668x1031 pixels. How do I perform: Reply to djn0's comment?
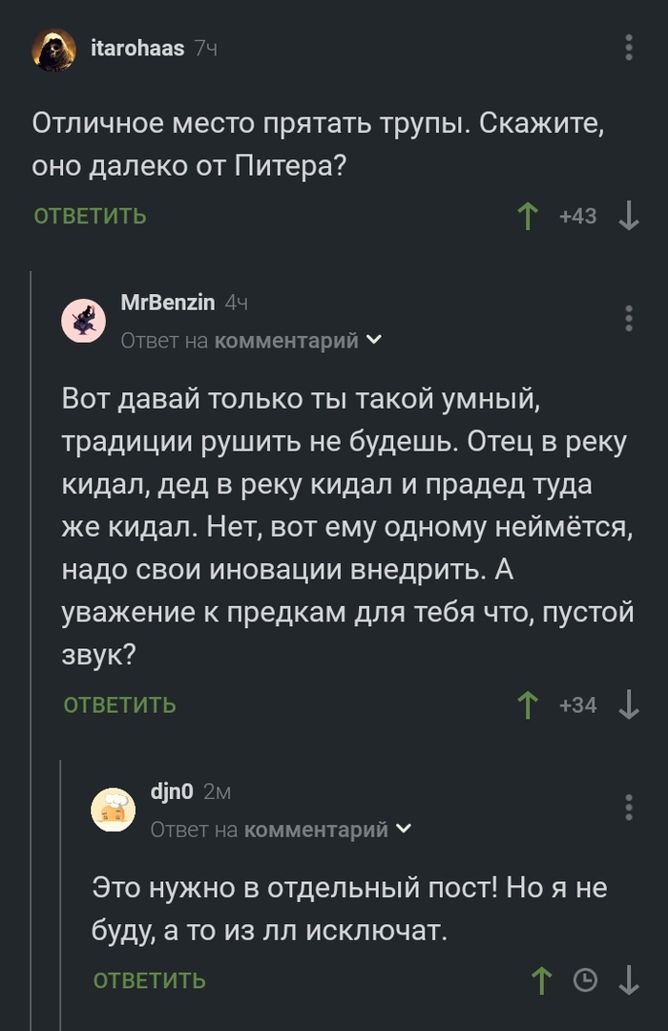click(150, 980)
